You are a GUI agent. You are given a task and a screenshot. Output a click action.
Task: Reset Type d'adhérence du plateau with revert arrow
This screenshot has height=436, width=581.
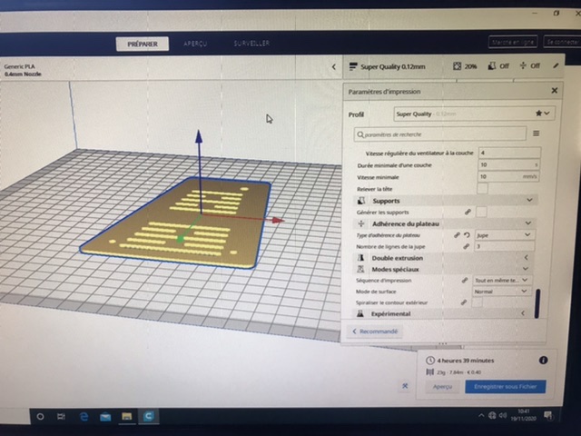[x=468, y=235]
